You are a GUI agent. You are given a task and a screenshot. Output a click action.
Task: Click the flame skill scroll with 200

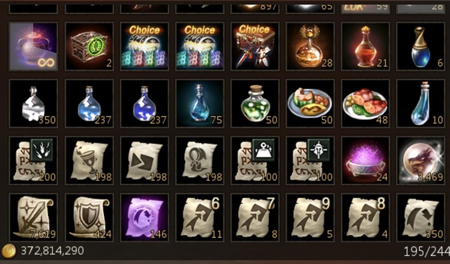[33, 160]
